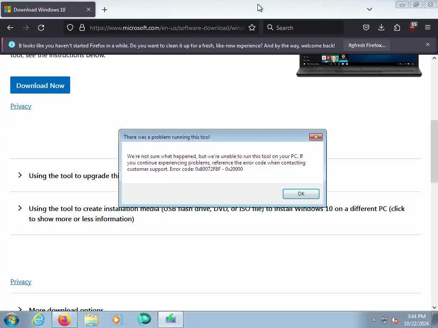Open Windows Media Player from taskbar
This screenshot has height=328, width=438.
tap(117, 319)
